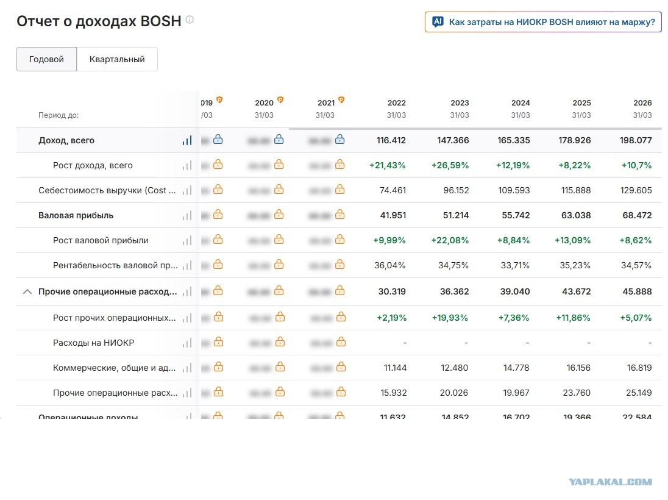Click the premium badge next to 2021
Screen dimensions: 668x500
pos(341,100)
